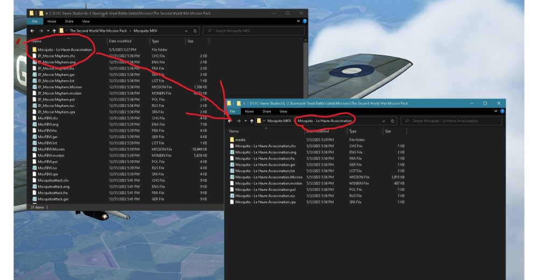Viewport: 538px width, 280px height.
Task: Switch to View tab in Le Havre window
Action: point(282,112)
